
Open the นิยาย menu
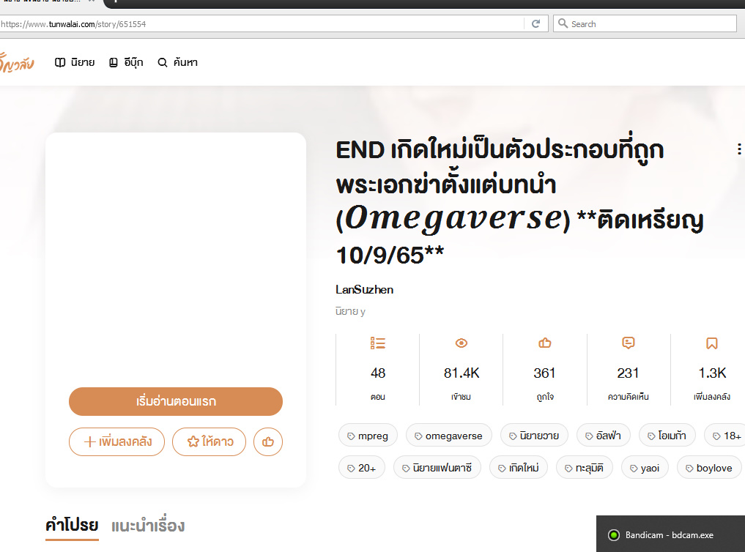click(x=75, y=62)
